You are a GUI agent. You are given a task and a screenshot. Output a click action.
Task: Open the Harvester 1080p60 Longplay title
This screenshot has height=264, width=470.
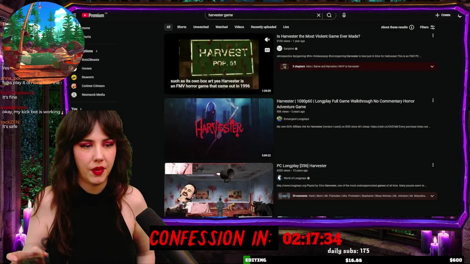click(x=346, y=104)
